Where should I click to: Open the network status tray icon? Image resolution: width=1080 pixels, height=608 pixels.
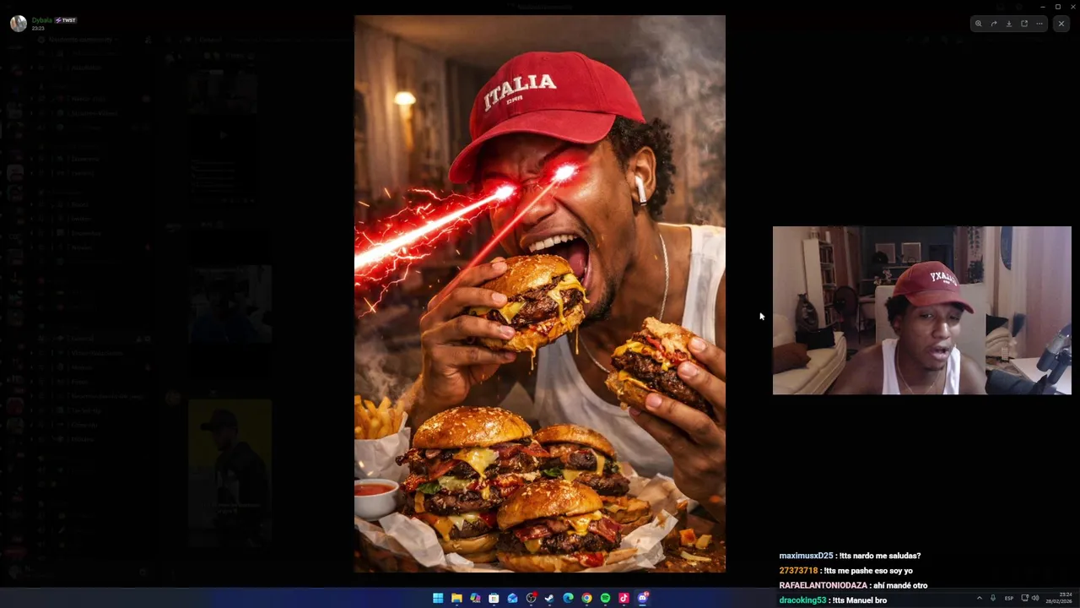(1024, 598)
